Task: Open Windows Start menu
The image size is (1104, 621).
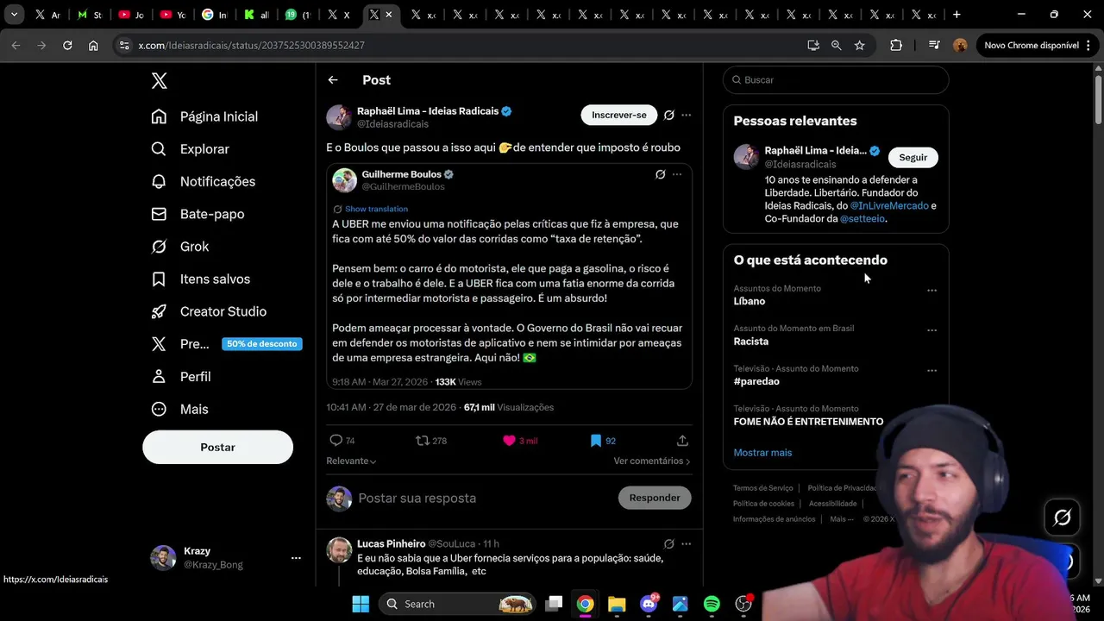Action: (361, 604)
